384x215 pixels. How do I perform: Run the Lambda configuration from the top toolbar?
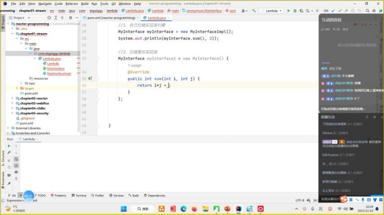click(x=289, y=11)
